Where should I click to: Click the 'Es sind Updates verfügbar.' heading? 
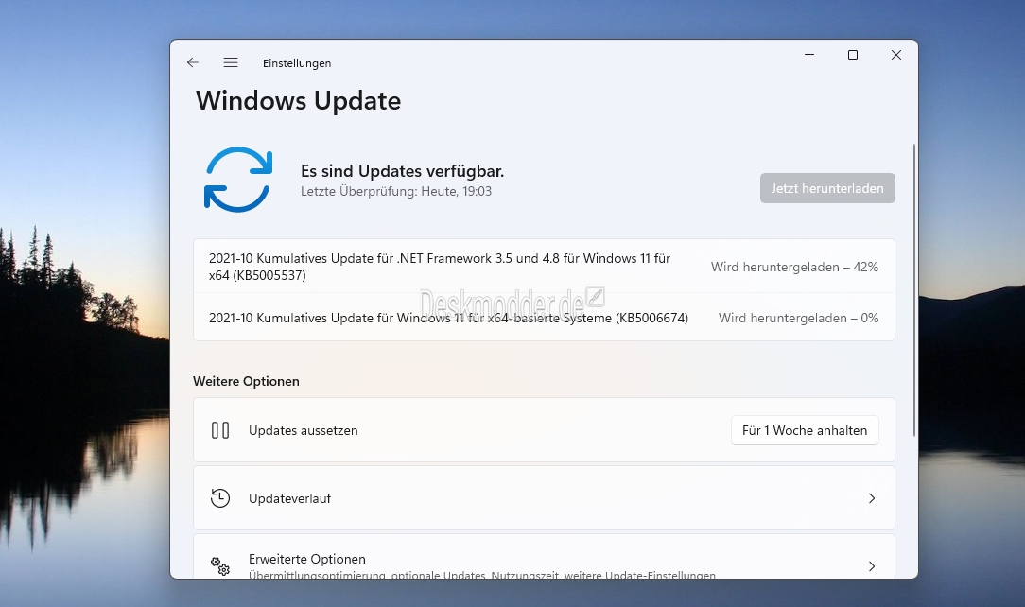coord(402,171)
